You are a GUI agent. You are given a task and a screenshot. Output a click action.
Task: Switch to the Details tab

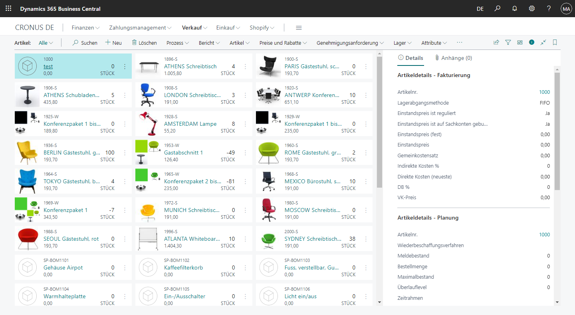click(410, 58)
